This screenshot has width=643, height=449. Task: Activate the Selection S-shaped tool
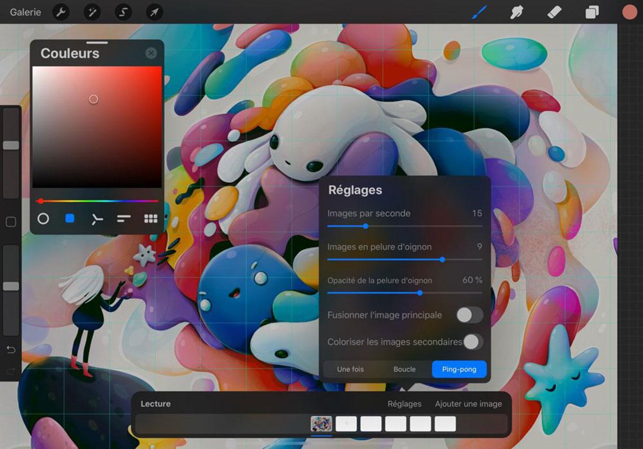coord(123,12)
